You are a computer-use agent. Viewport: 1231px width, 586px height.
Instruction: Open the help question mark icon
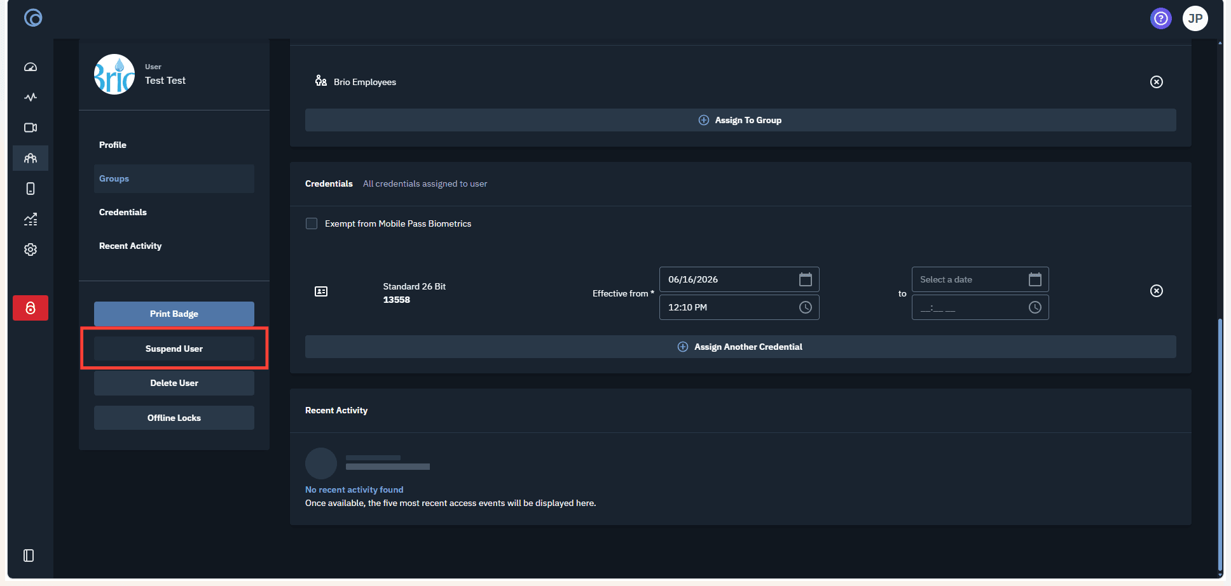pyautogui.click(x=1161, y=18)
